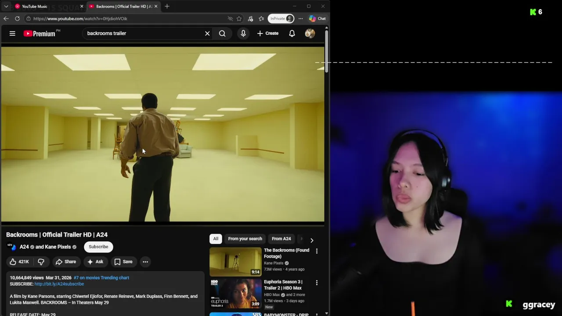Click the video player to pause
The height and width of the screenshot is (316, 562).
coord(162,134)
